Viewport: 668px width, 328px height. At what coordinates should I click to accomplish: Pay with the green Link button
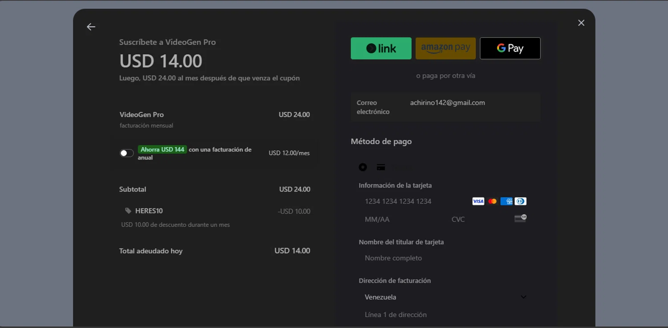point(381,48)
